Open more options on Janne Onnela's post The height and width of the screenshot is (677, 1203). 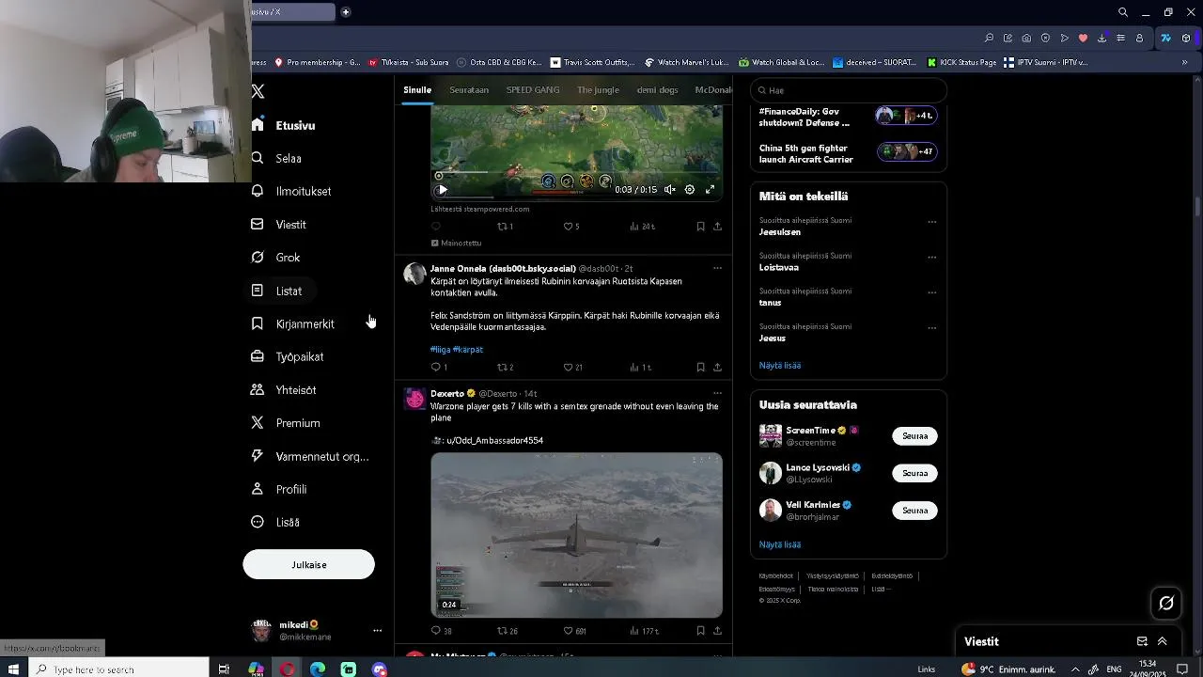(717, 268)
